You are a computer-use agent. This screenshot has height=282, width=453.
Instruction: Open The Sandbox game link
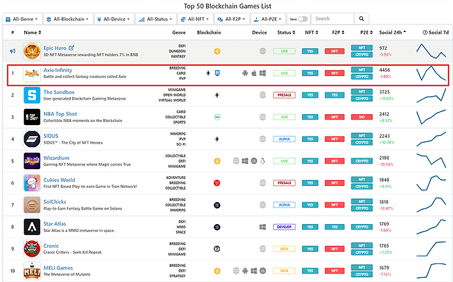[59, 92]
